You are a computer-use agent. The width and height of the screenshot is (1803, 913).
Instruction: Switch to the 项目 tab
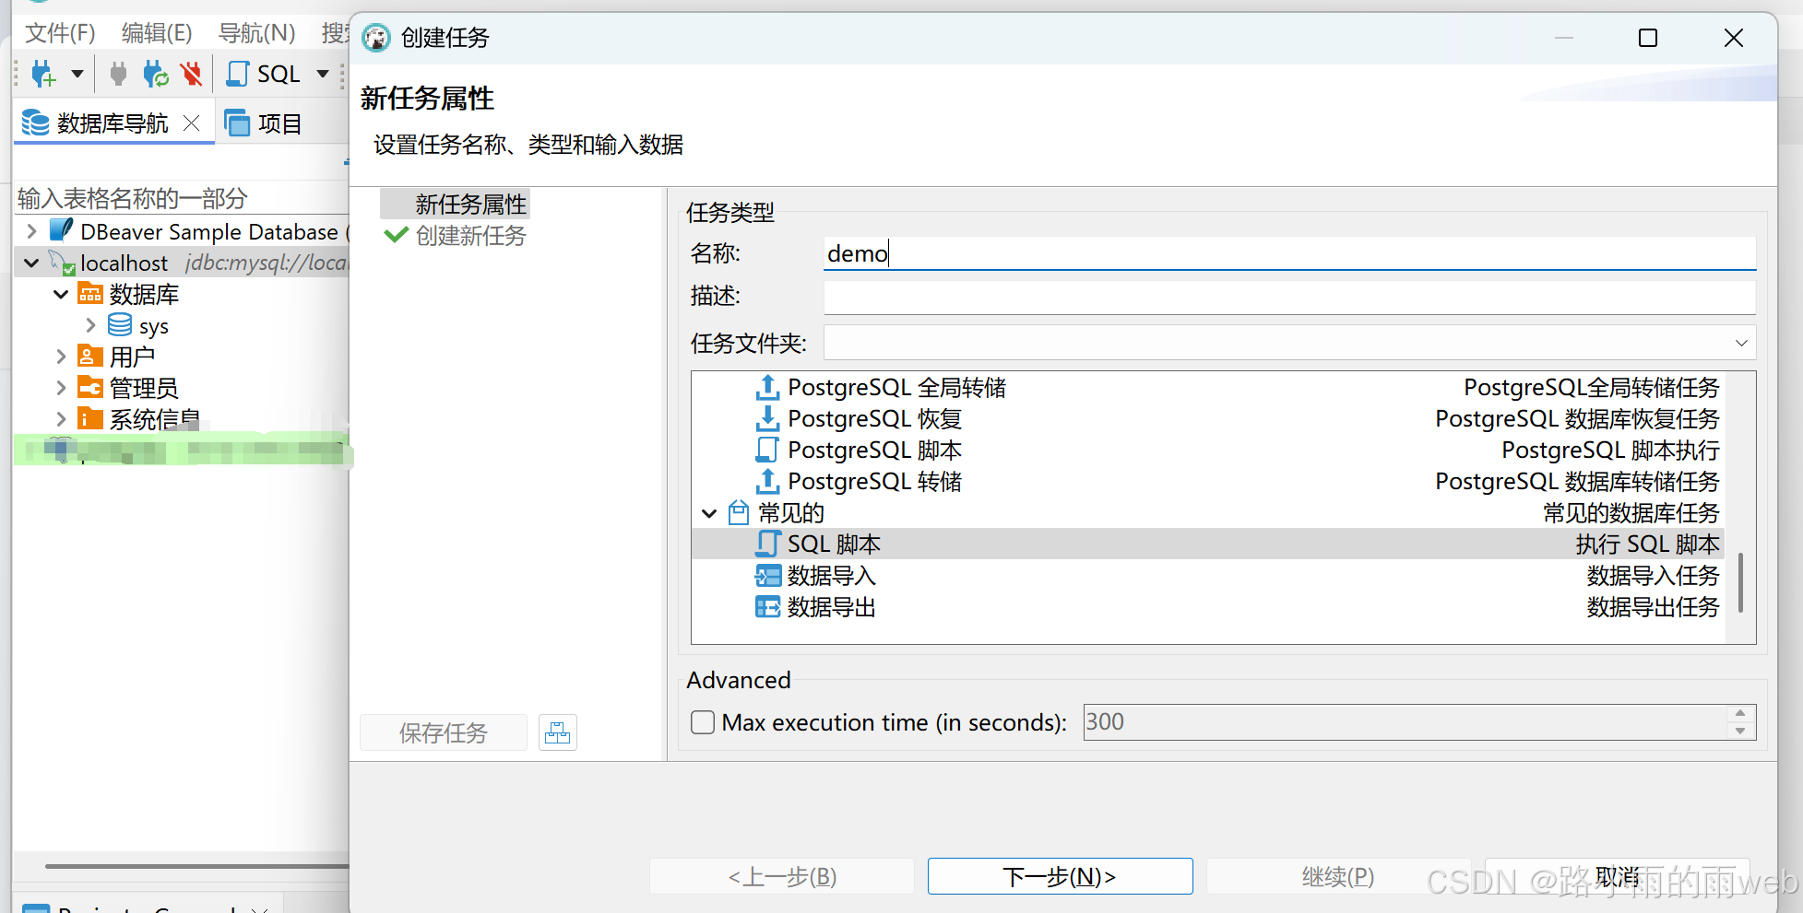(x=264, y=123)
